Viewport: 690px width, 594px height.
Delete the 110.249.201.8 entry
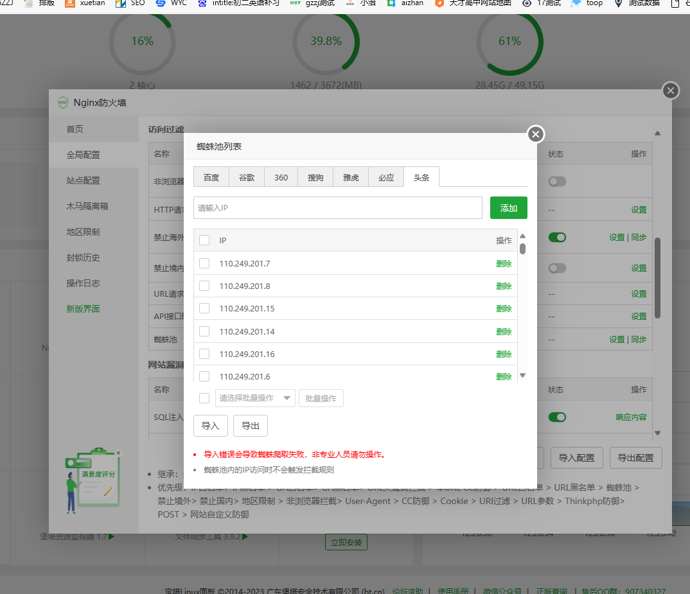[x=504, y=286]
